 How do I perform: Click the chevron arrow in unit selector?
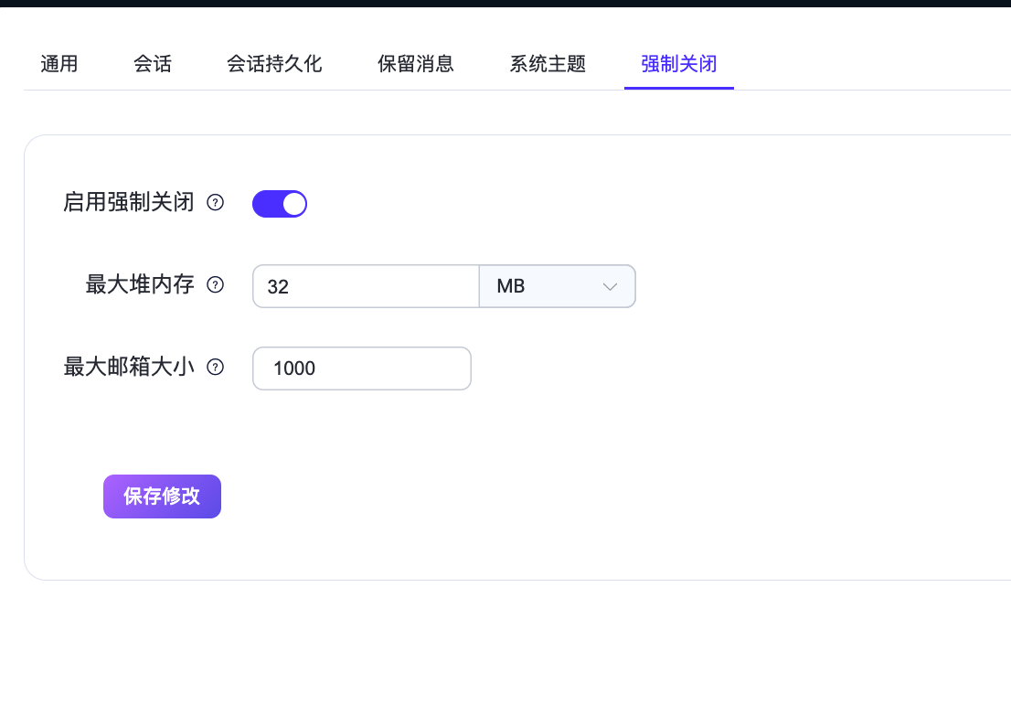(x=611, y=287)
